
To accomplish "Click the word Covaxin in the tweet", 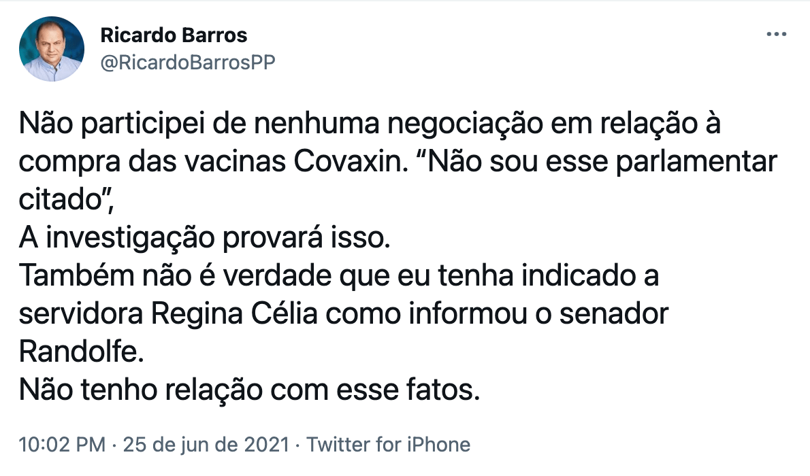I will 353,163.
